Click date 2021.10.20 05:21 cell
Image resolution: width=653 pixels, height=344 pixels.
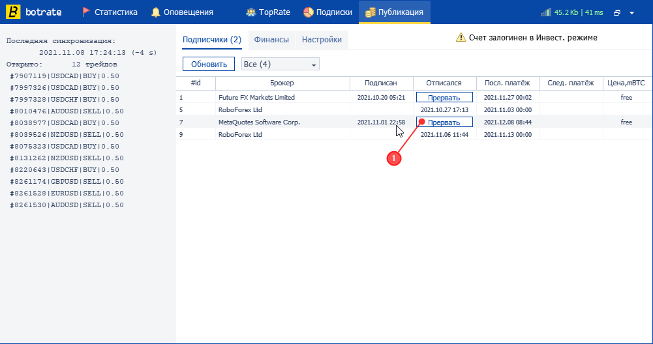tap(381, 97)
